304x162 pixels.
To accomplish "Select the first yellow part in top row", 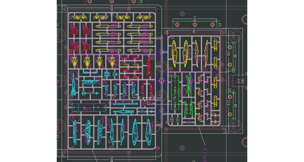I will click(79, 17).
